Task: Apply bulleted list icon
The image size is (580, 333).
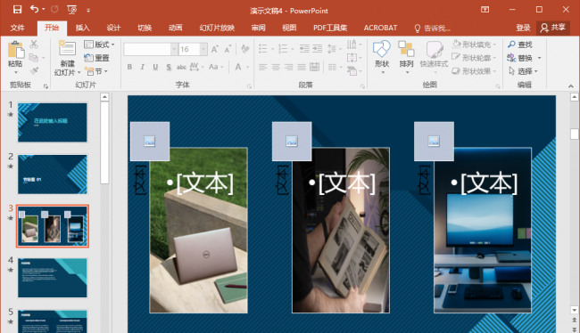Action: [263, 48]
